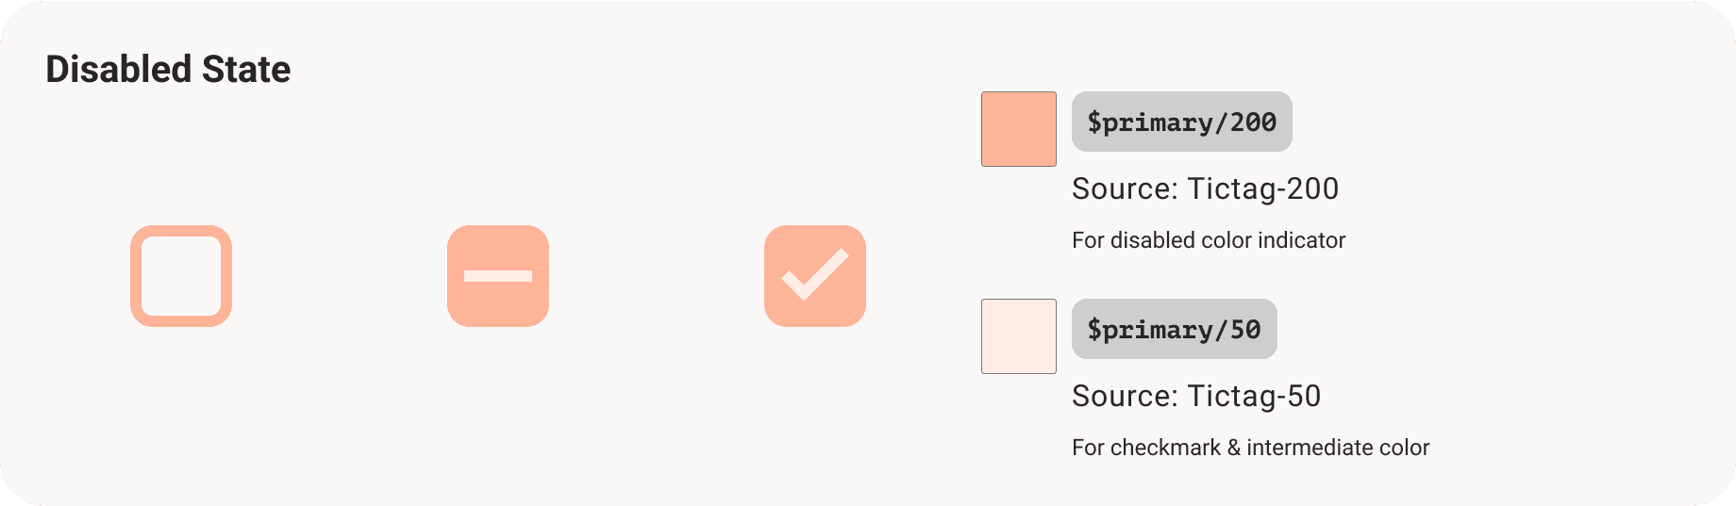Click the $primary/50 token tag
Screen dimensions: 1736x506
click(x=1175, y=329)
